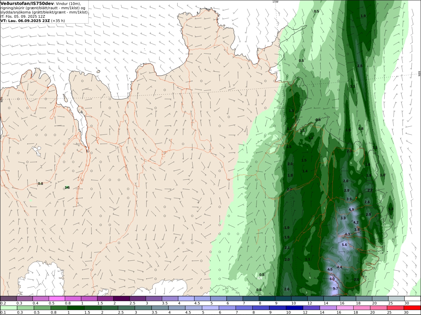This screenshot has height=315, width=421.
Task: Click the 6.0 precipitation value on the map
Action: click(x=332, y=279)
